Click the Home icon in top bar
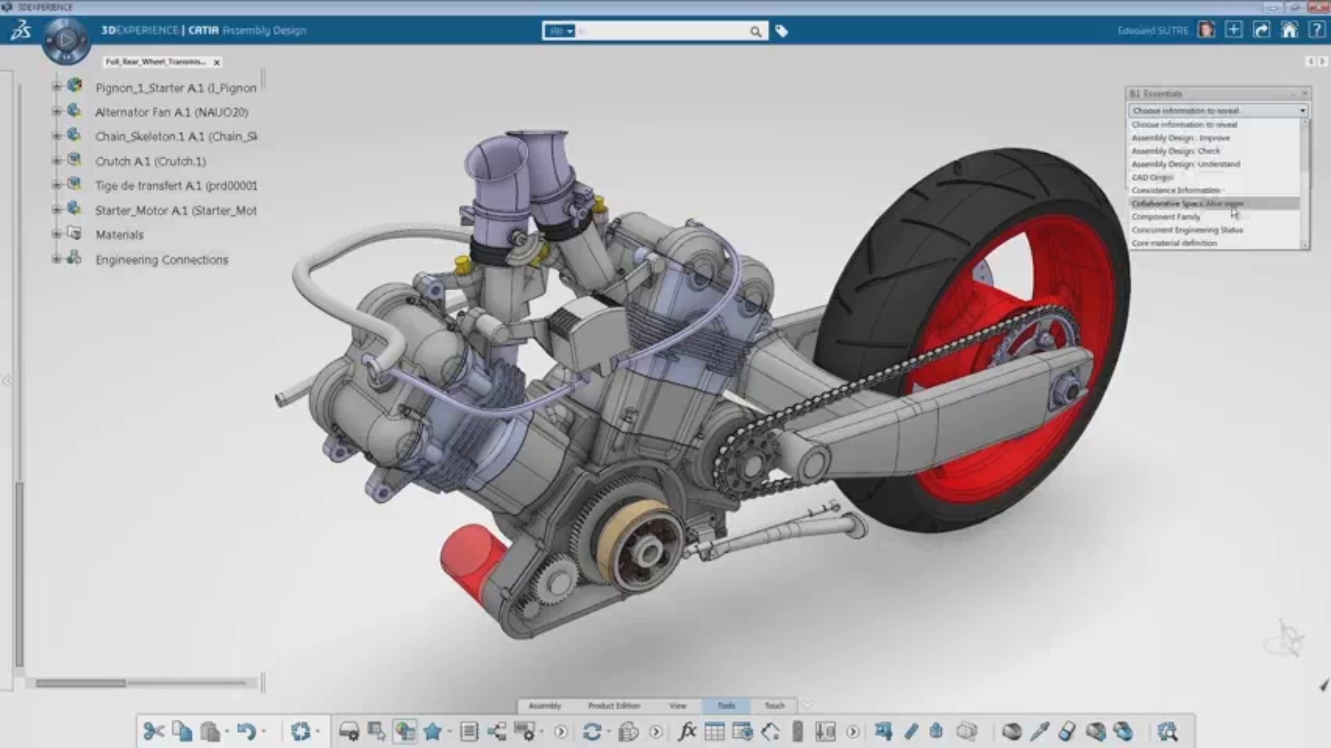This screenshot has width=1331, height=748. 1289,30
